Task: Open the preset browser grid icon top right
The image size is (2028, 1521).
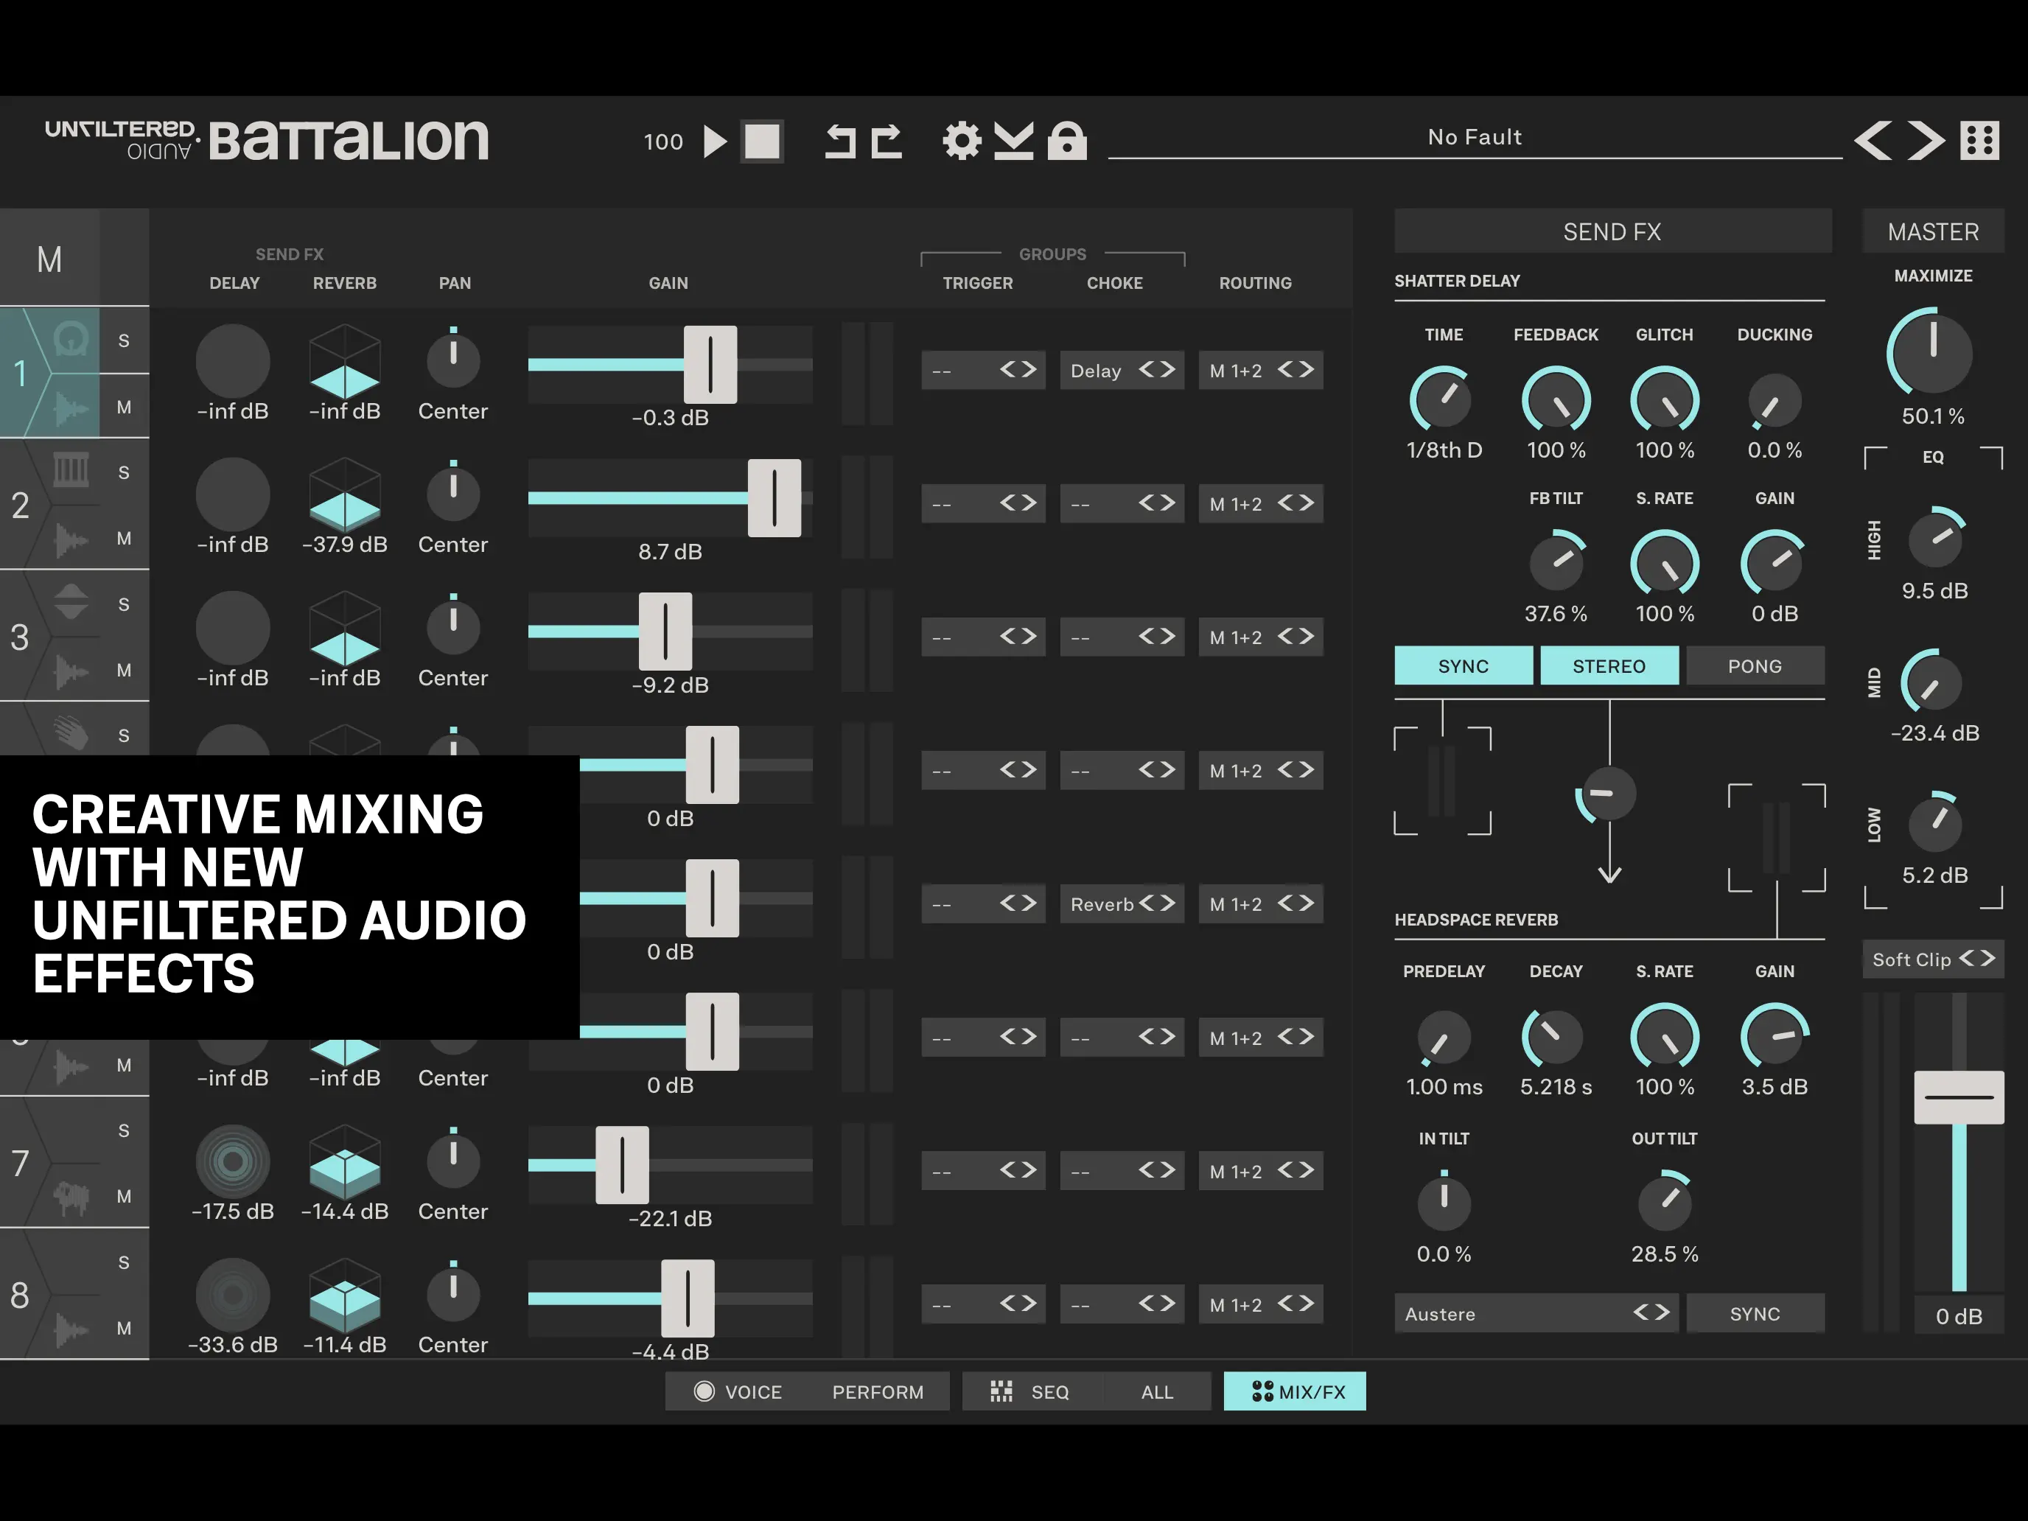Action: (x=1979, y=141)
